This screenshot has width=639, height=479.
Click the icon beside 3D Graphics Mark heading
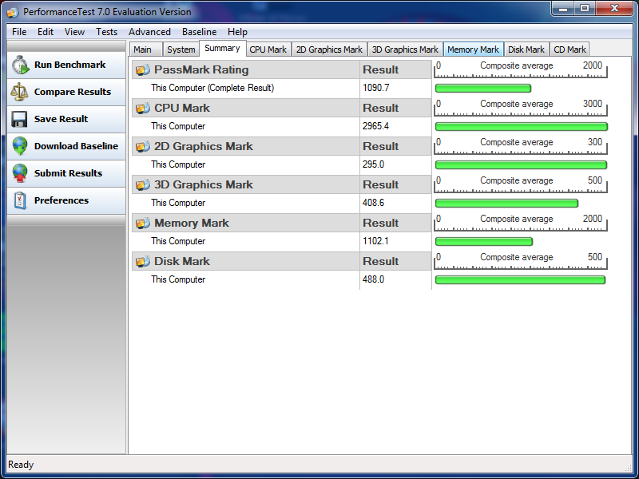143,185
